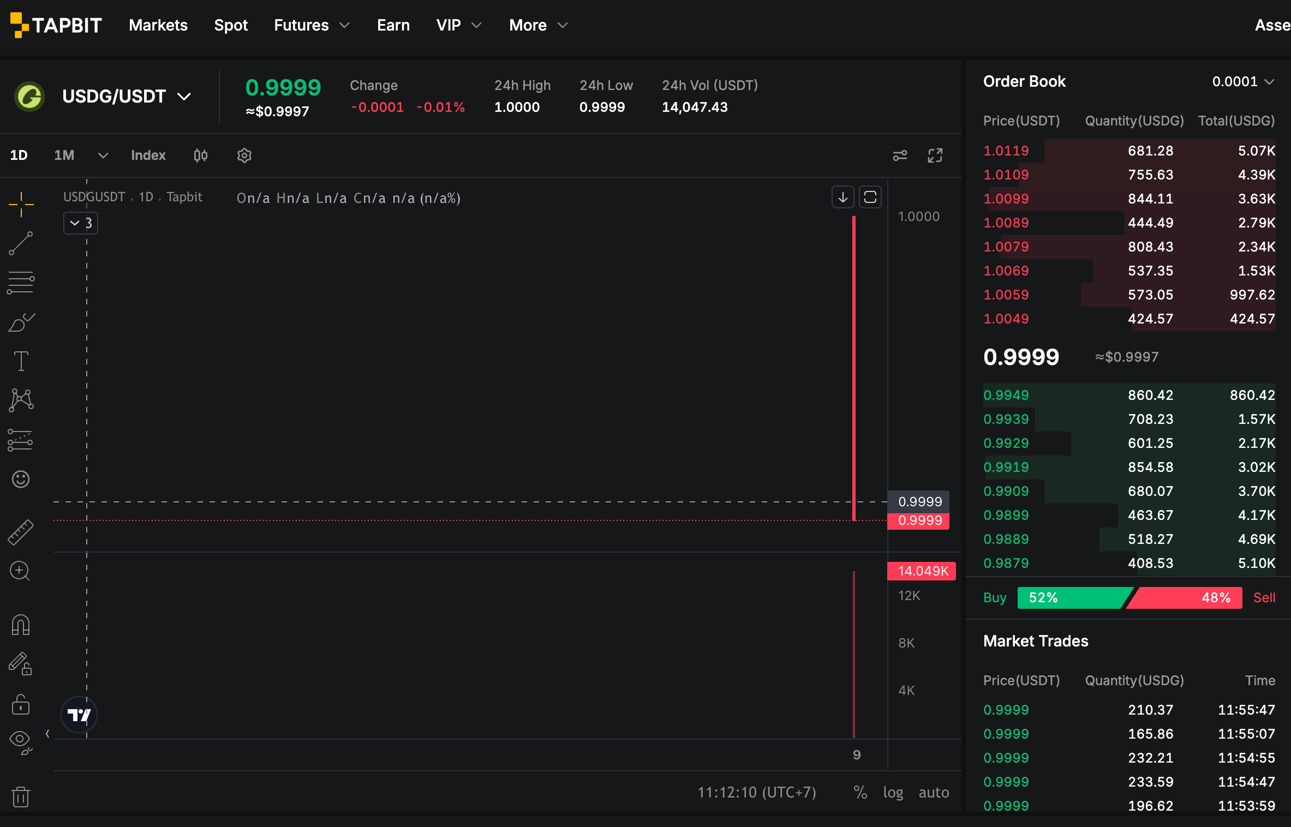Viewport: 1291px width, 827px height.
Task: Select the zoom in tool
Action: click(21, 571)
